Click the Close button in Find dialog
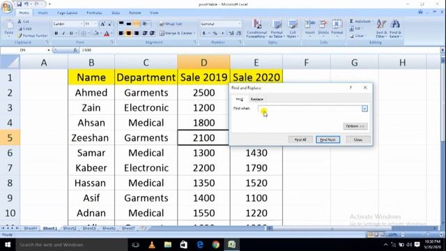 358,139
